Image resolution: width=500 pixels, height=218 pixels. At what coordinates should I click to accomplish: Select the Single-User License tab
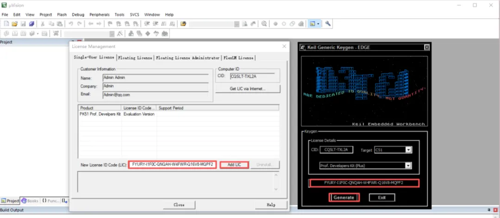coord(94,57)
